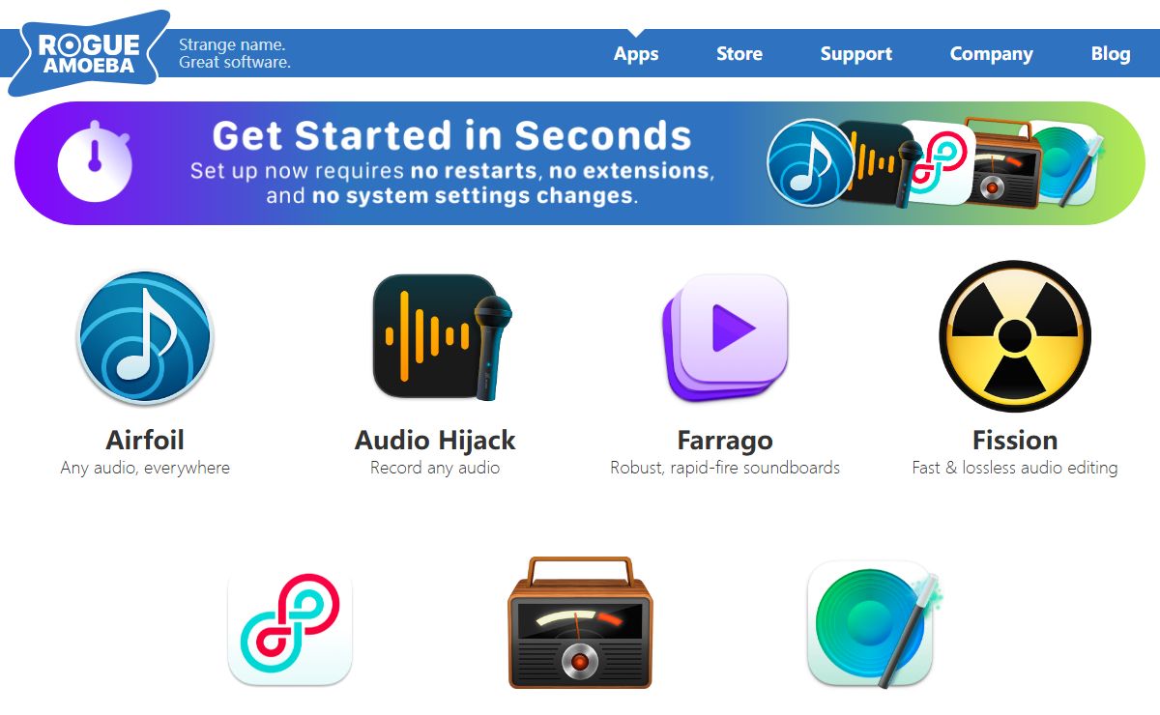This screenshot has width=1160, height=715.
Task: Click the 'Get Started in Seconds' headline
Action: tap(452, 135)
